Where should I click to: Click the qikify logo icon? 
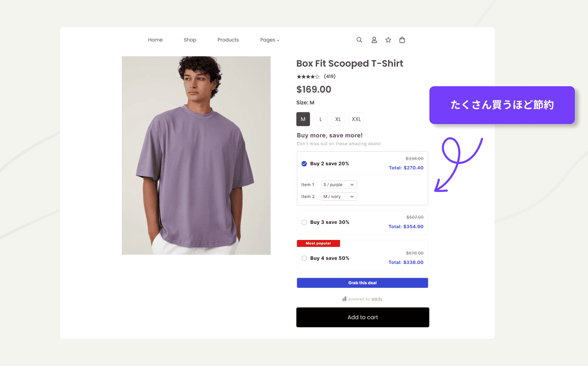(344, 299)
